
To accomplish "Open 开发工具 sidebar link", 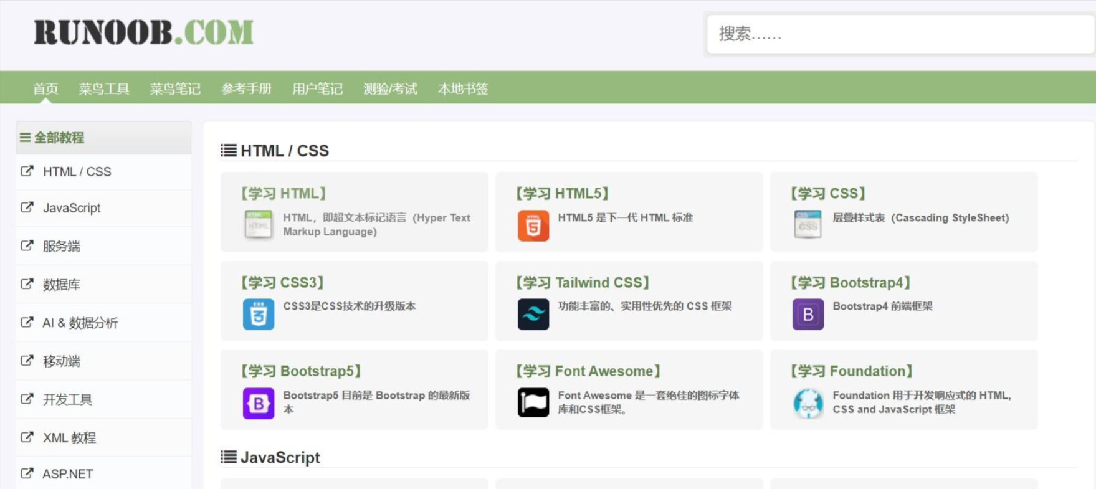I will pos(67,399).
